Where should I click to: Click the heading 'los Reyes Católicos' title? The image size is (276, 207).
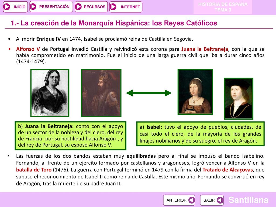point(184,23)
